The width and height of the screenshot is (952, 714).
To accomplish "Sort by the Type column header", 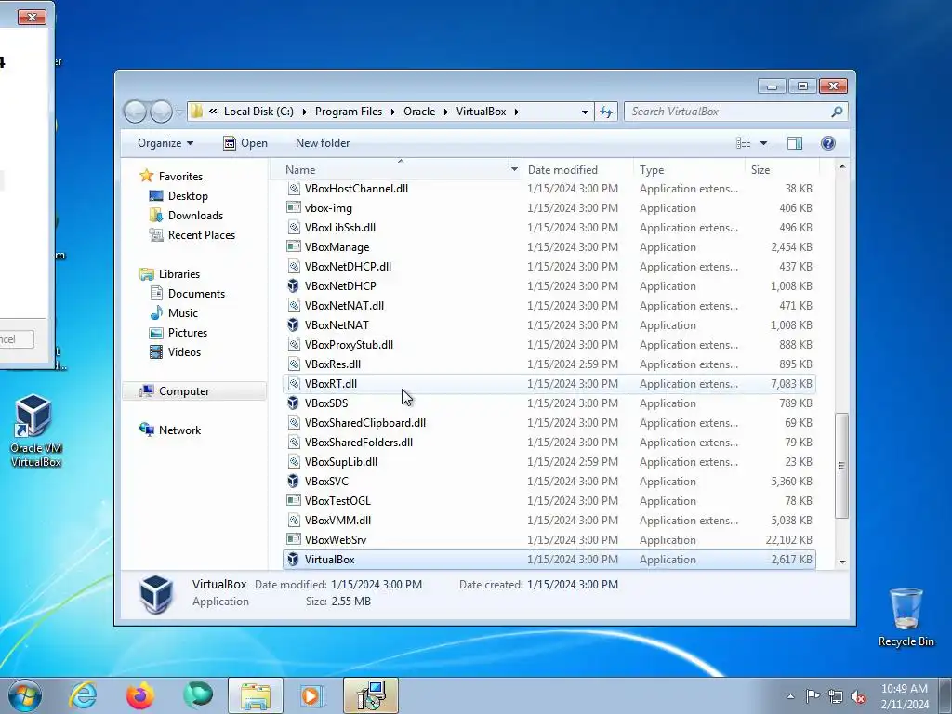I will pos(689,169).
